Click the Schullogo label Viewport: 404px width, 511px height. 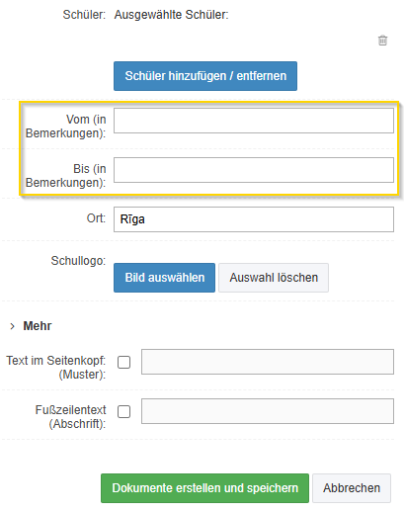tap(78, 261)
